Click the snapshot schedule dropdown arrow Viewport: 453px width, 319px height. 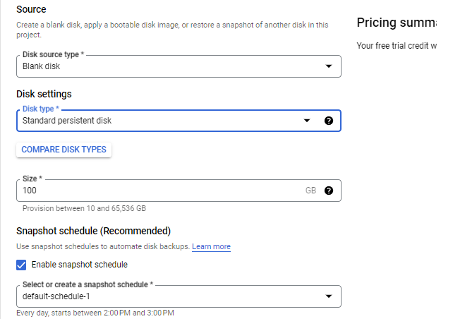point(329,296)
